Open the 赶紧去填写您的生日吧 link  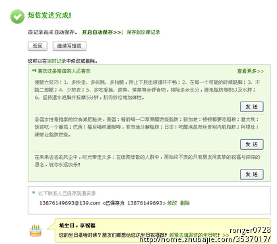pos(195,235)
